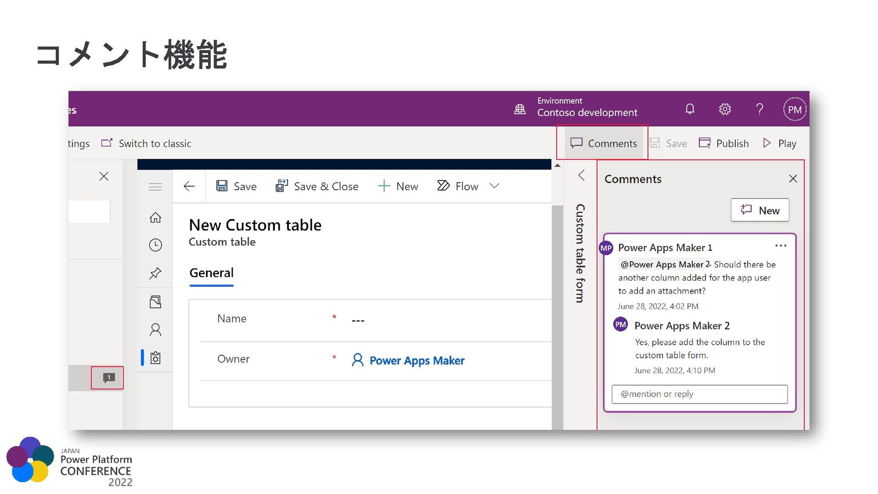Select the dashboard sitemap icon

155,302
